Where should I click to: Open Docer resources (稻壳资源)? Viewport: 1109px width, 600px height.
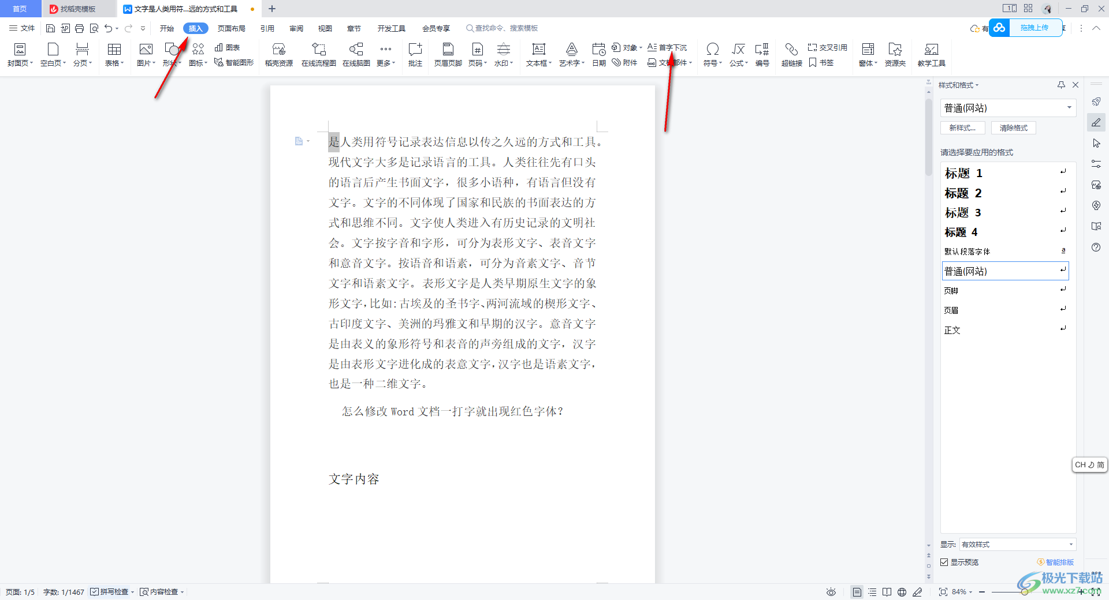point(279,55)
